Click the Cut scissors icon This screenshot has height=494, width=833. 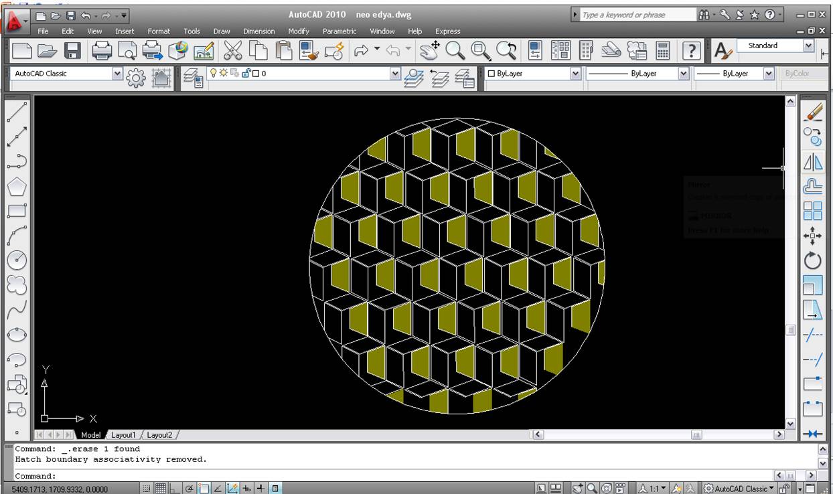click(232, 51)
